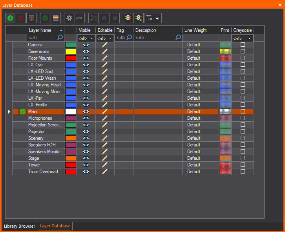Enable Greyscale checkbox for Dimensions layer
The image size is (285, 232).
point(243,51)
